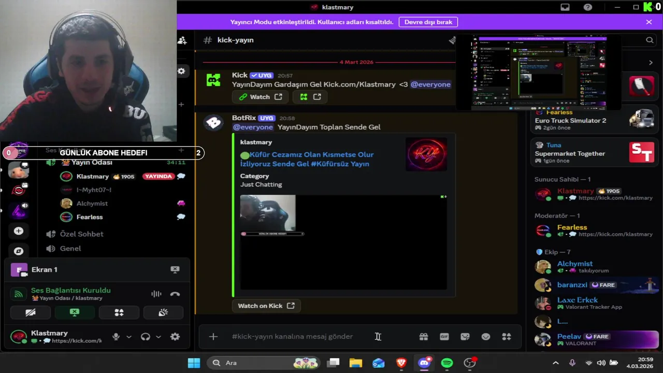Join the Özel Sohbet voice channel
The width and height of the screenshot is (663, 373).
coord(81,234)
